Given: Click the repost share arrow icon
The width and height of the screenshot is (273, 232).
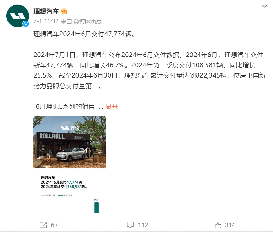Looking at the screenshot, I should pyautogui.click(x=43, y=225).
